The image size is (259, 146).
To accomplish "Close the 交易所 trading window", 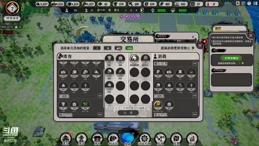I will point(200,45).
